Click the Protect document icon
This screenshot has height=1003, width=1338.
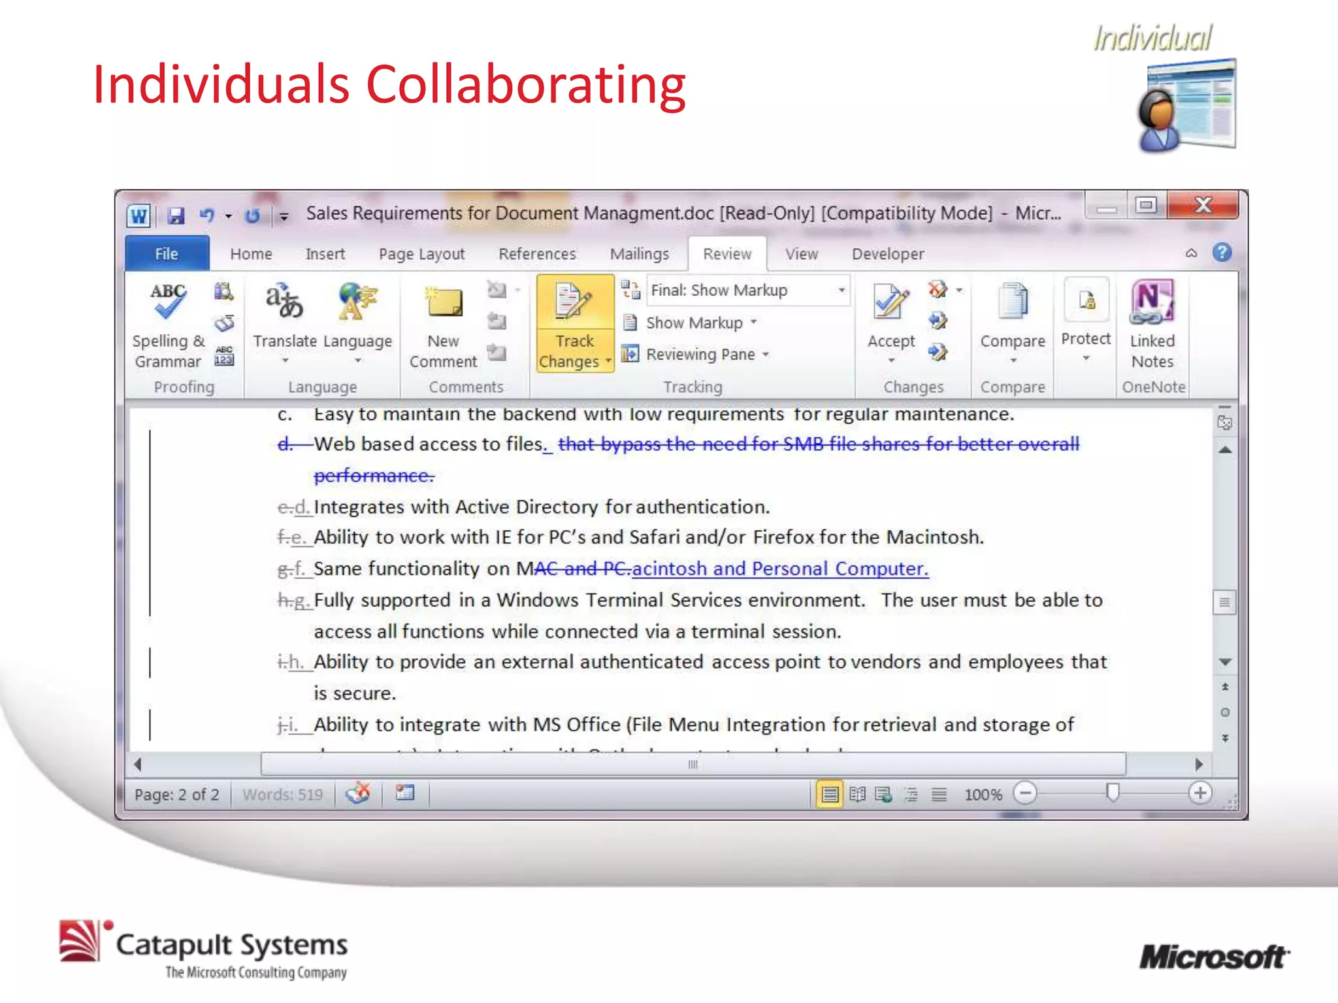tap(1086, 300)
